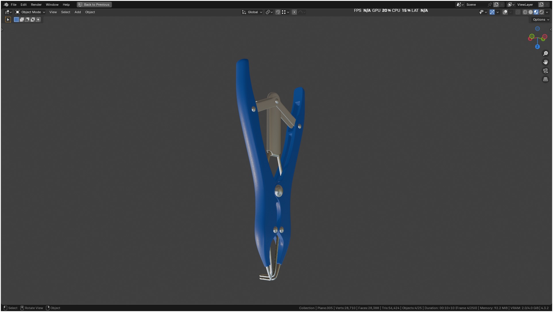Click the Collection status bar text
553x312 pixels.
click(307, 308)
